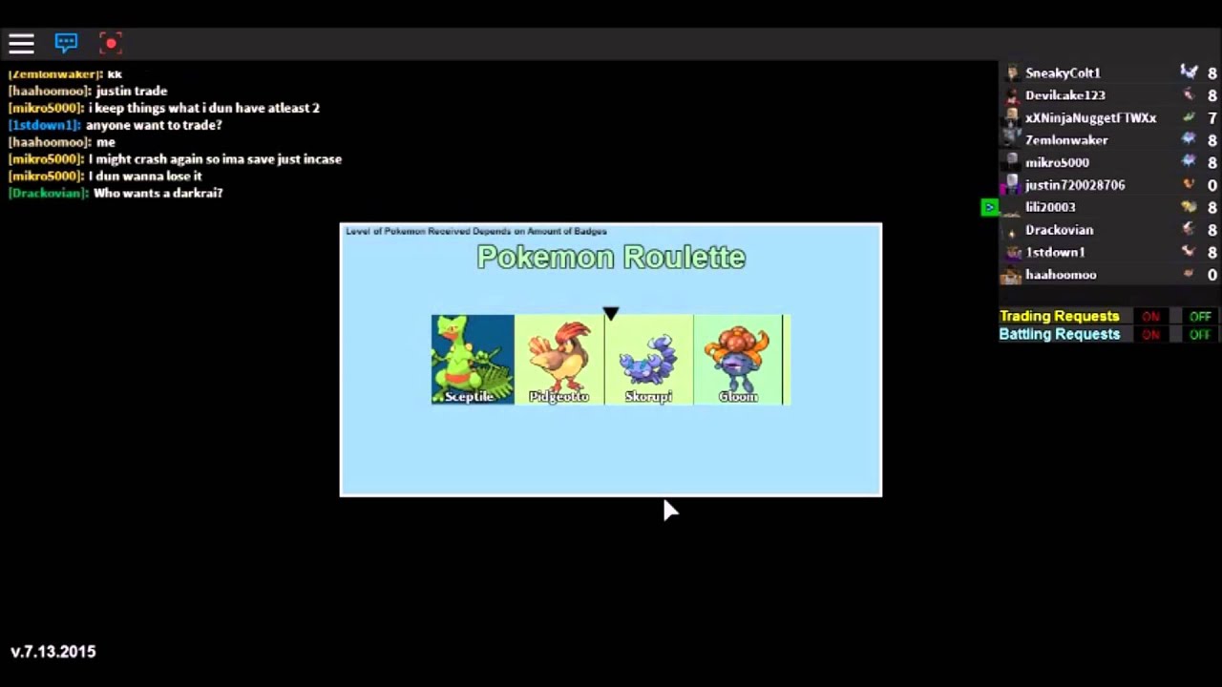The image size is (1222, 687).
Task: Click version label v.7.13.2015
Action: (53, 652)
